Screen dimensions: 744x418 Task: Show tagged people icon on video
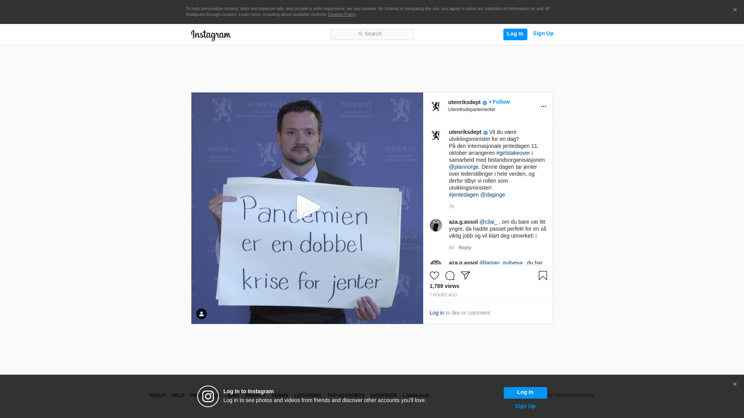click(x=201, y=314)
